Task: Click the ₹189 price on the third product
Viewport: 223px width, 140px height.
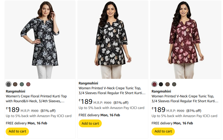Action: point(159,110)
